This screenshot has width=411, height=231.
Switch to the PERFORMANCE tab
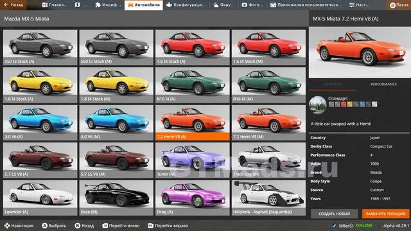click(383, 84)
